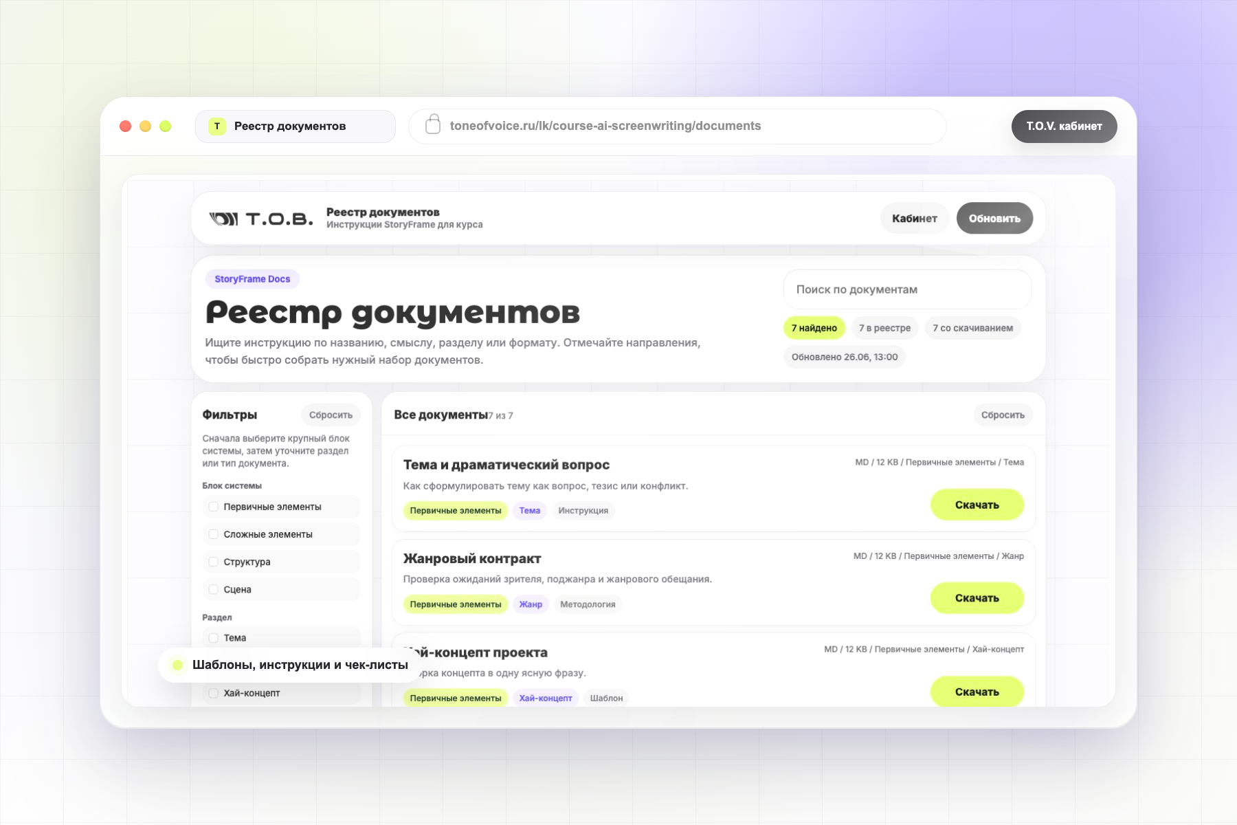This screenshot has height=825, width=1237.
Task: Click the Все документы heading
Action: click(441, 415)
